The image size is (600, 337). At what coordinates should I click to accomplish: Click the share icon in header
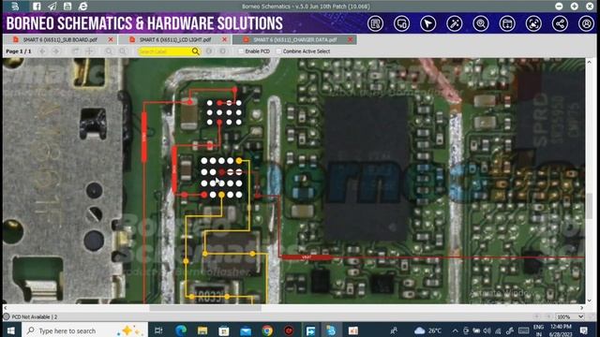(x=560, y=23)
